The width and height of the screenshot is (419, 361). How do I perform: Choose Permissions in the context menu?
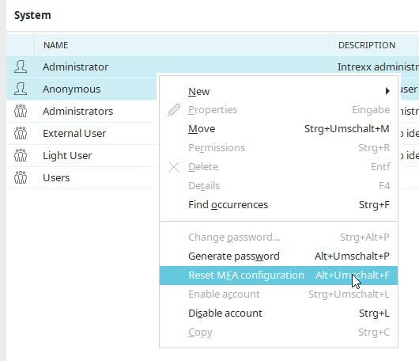tap(278, 148)
